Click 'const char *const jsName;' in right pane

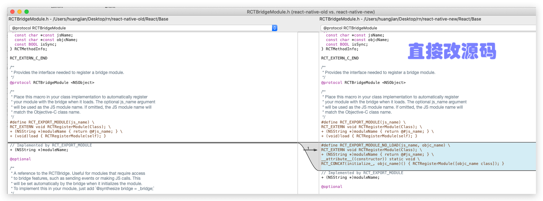coord(355,35)
